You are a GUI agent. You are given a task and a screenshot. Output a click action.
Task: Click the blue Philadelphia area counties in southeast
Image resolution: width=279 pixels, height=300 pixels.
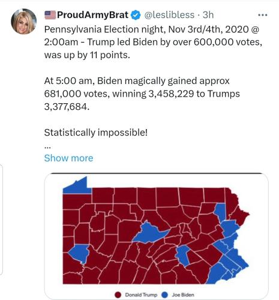pos(228,264)
